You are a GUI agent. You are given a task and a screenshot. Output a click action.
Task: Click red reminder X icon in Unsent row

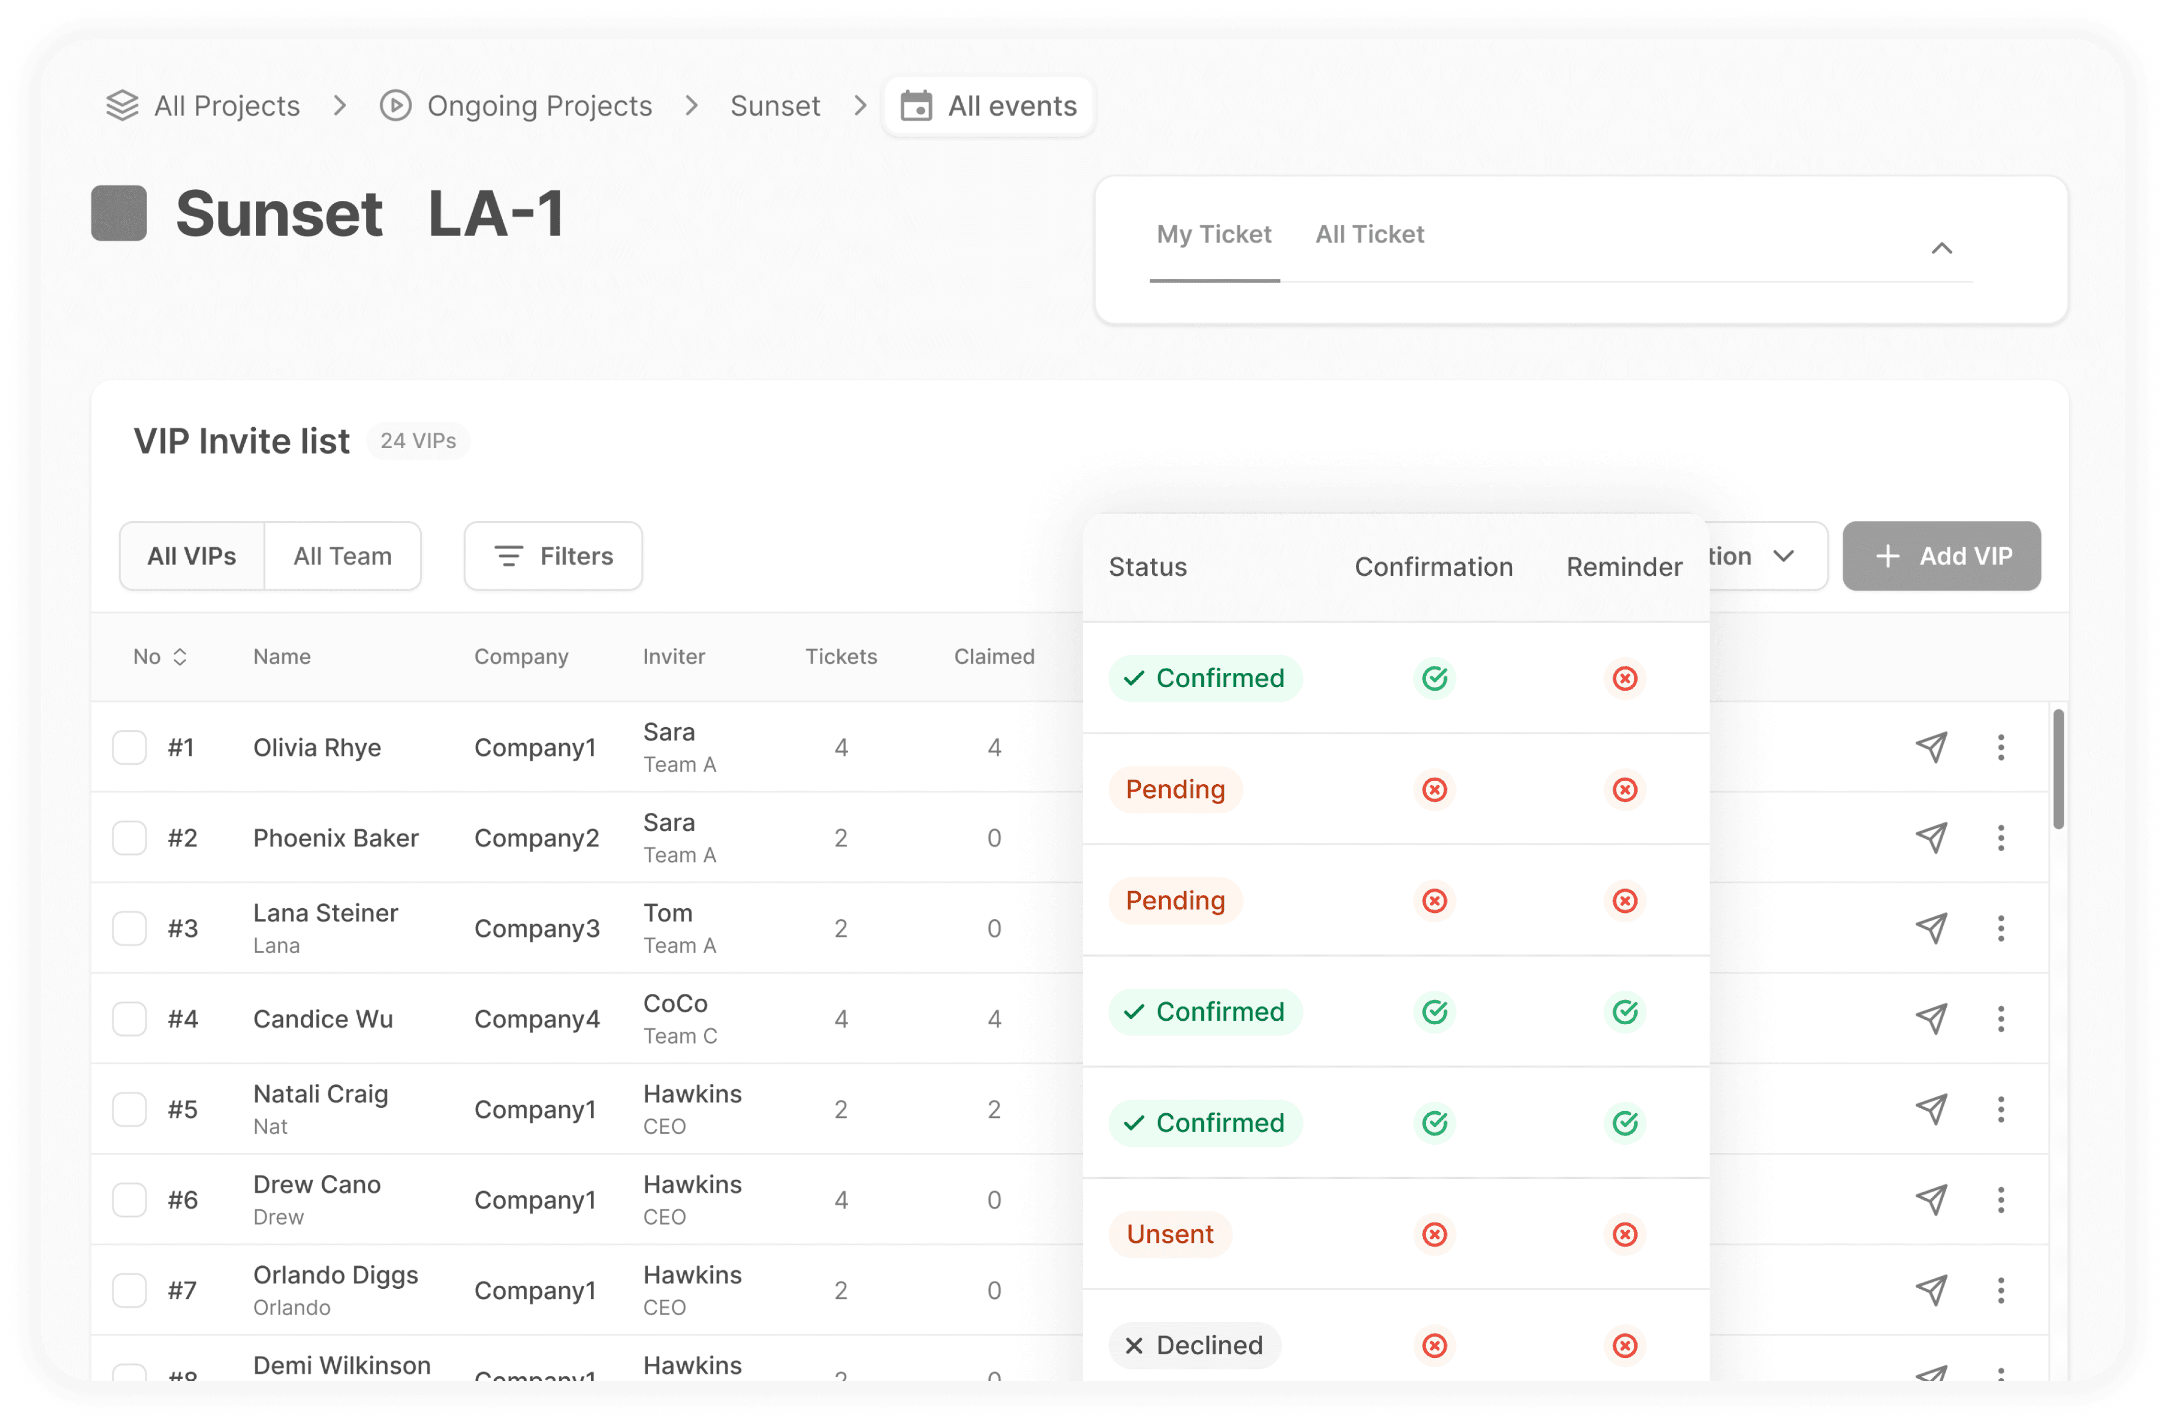[x=1625, y=1234]
